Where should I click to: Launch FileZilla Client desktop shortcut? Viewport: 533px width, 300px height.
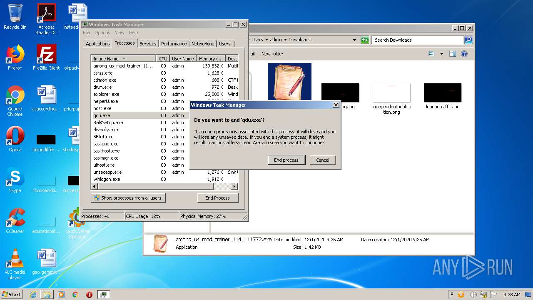click(46, 57)
